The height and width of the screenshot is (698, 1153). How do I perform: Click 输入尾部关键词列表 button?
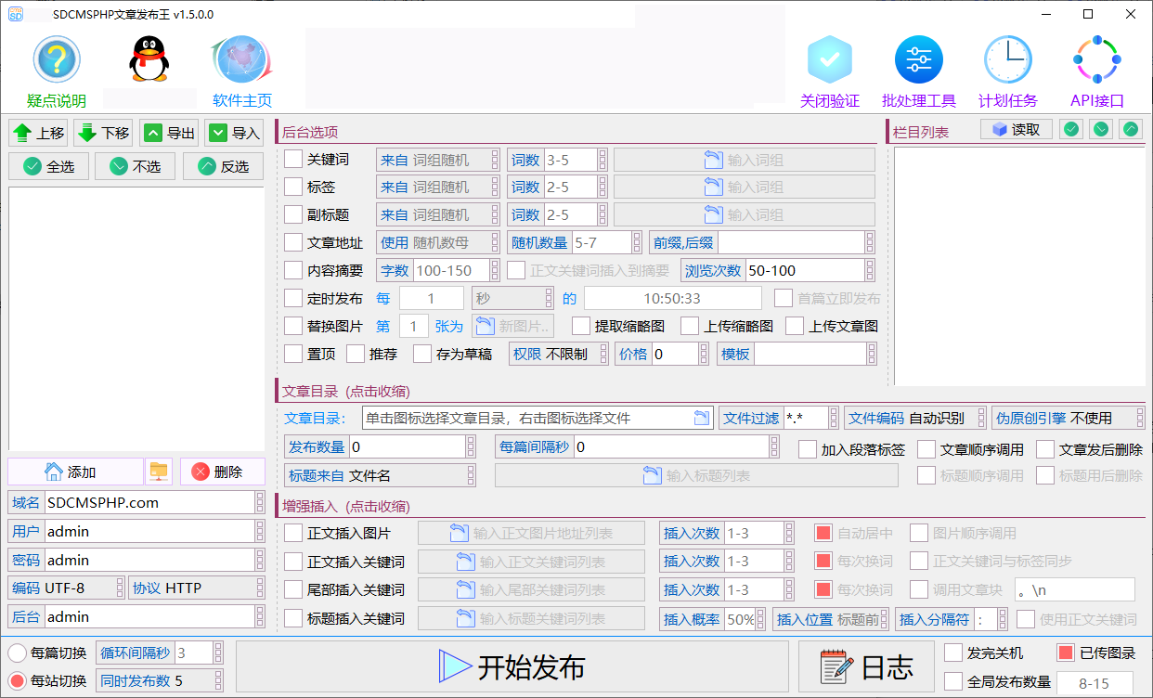[531, 590]
